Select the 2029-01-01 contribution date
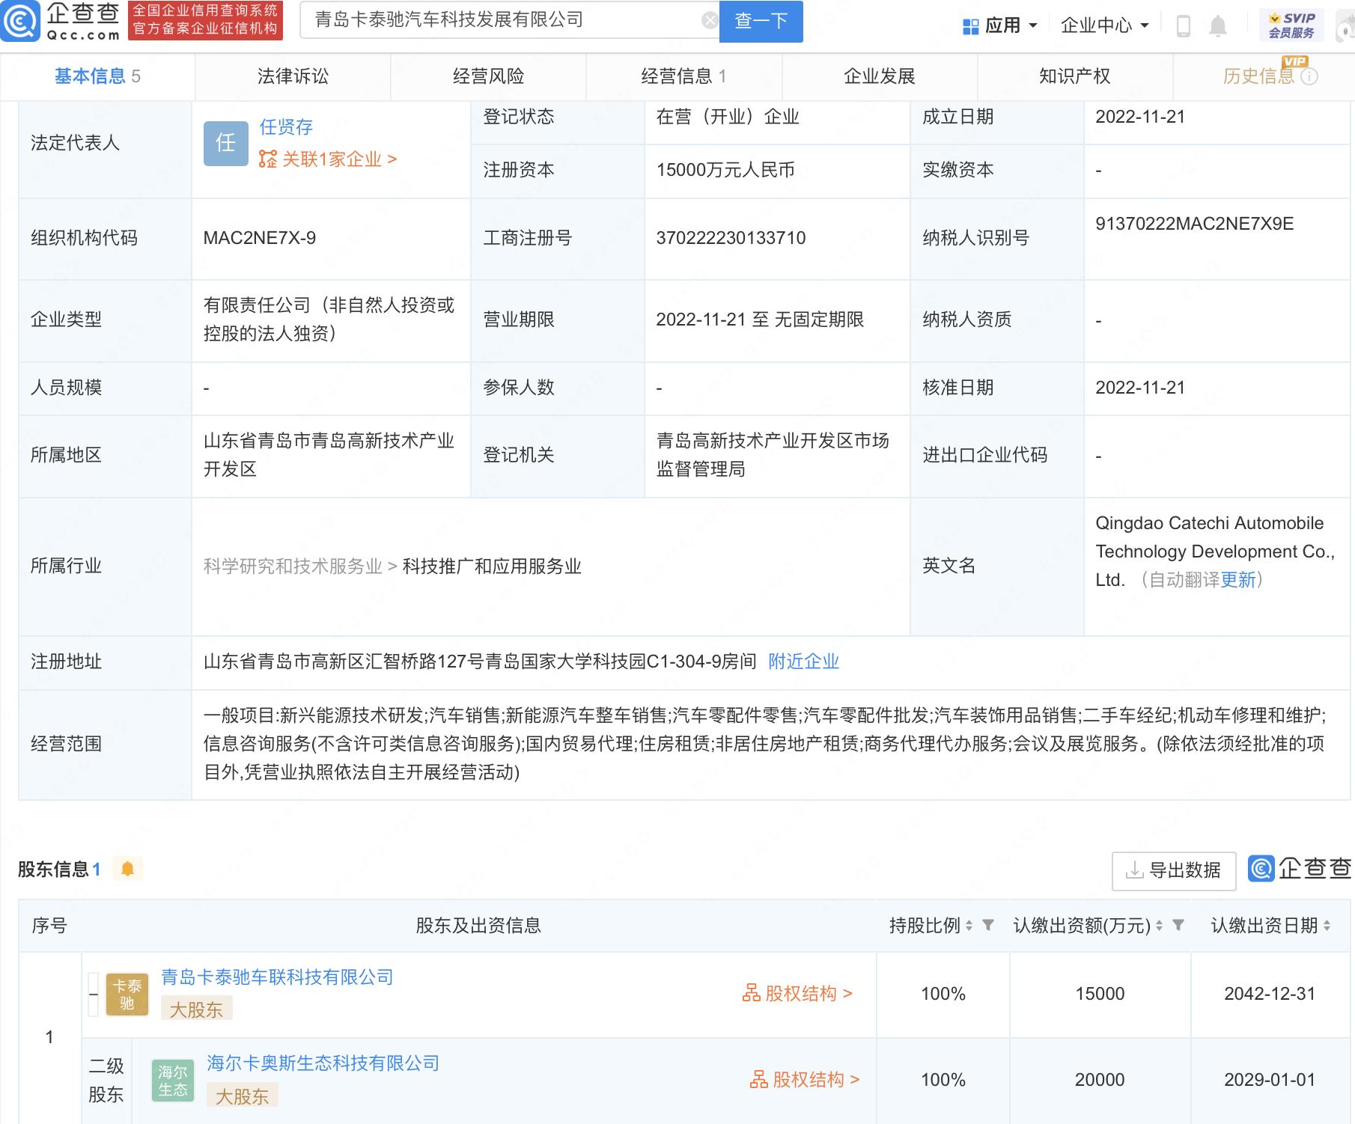Viewport: 1355px width, 1124px height. [x=1270, y=1080]
